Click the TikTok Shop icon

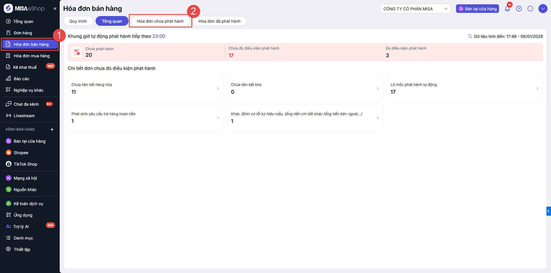pyautogui.click(x=9, y=164)
